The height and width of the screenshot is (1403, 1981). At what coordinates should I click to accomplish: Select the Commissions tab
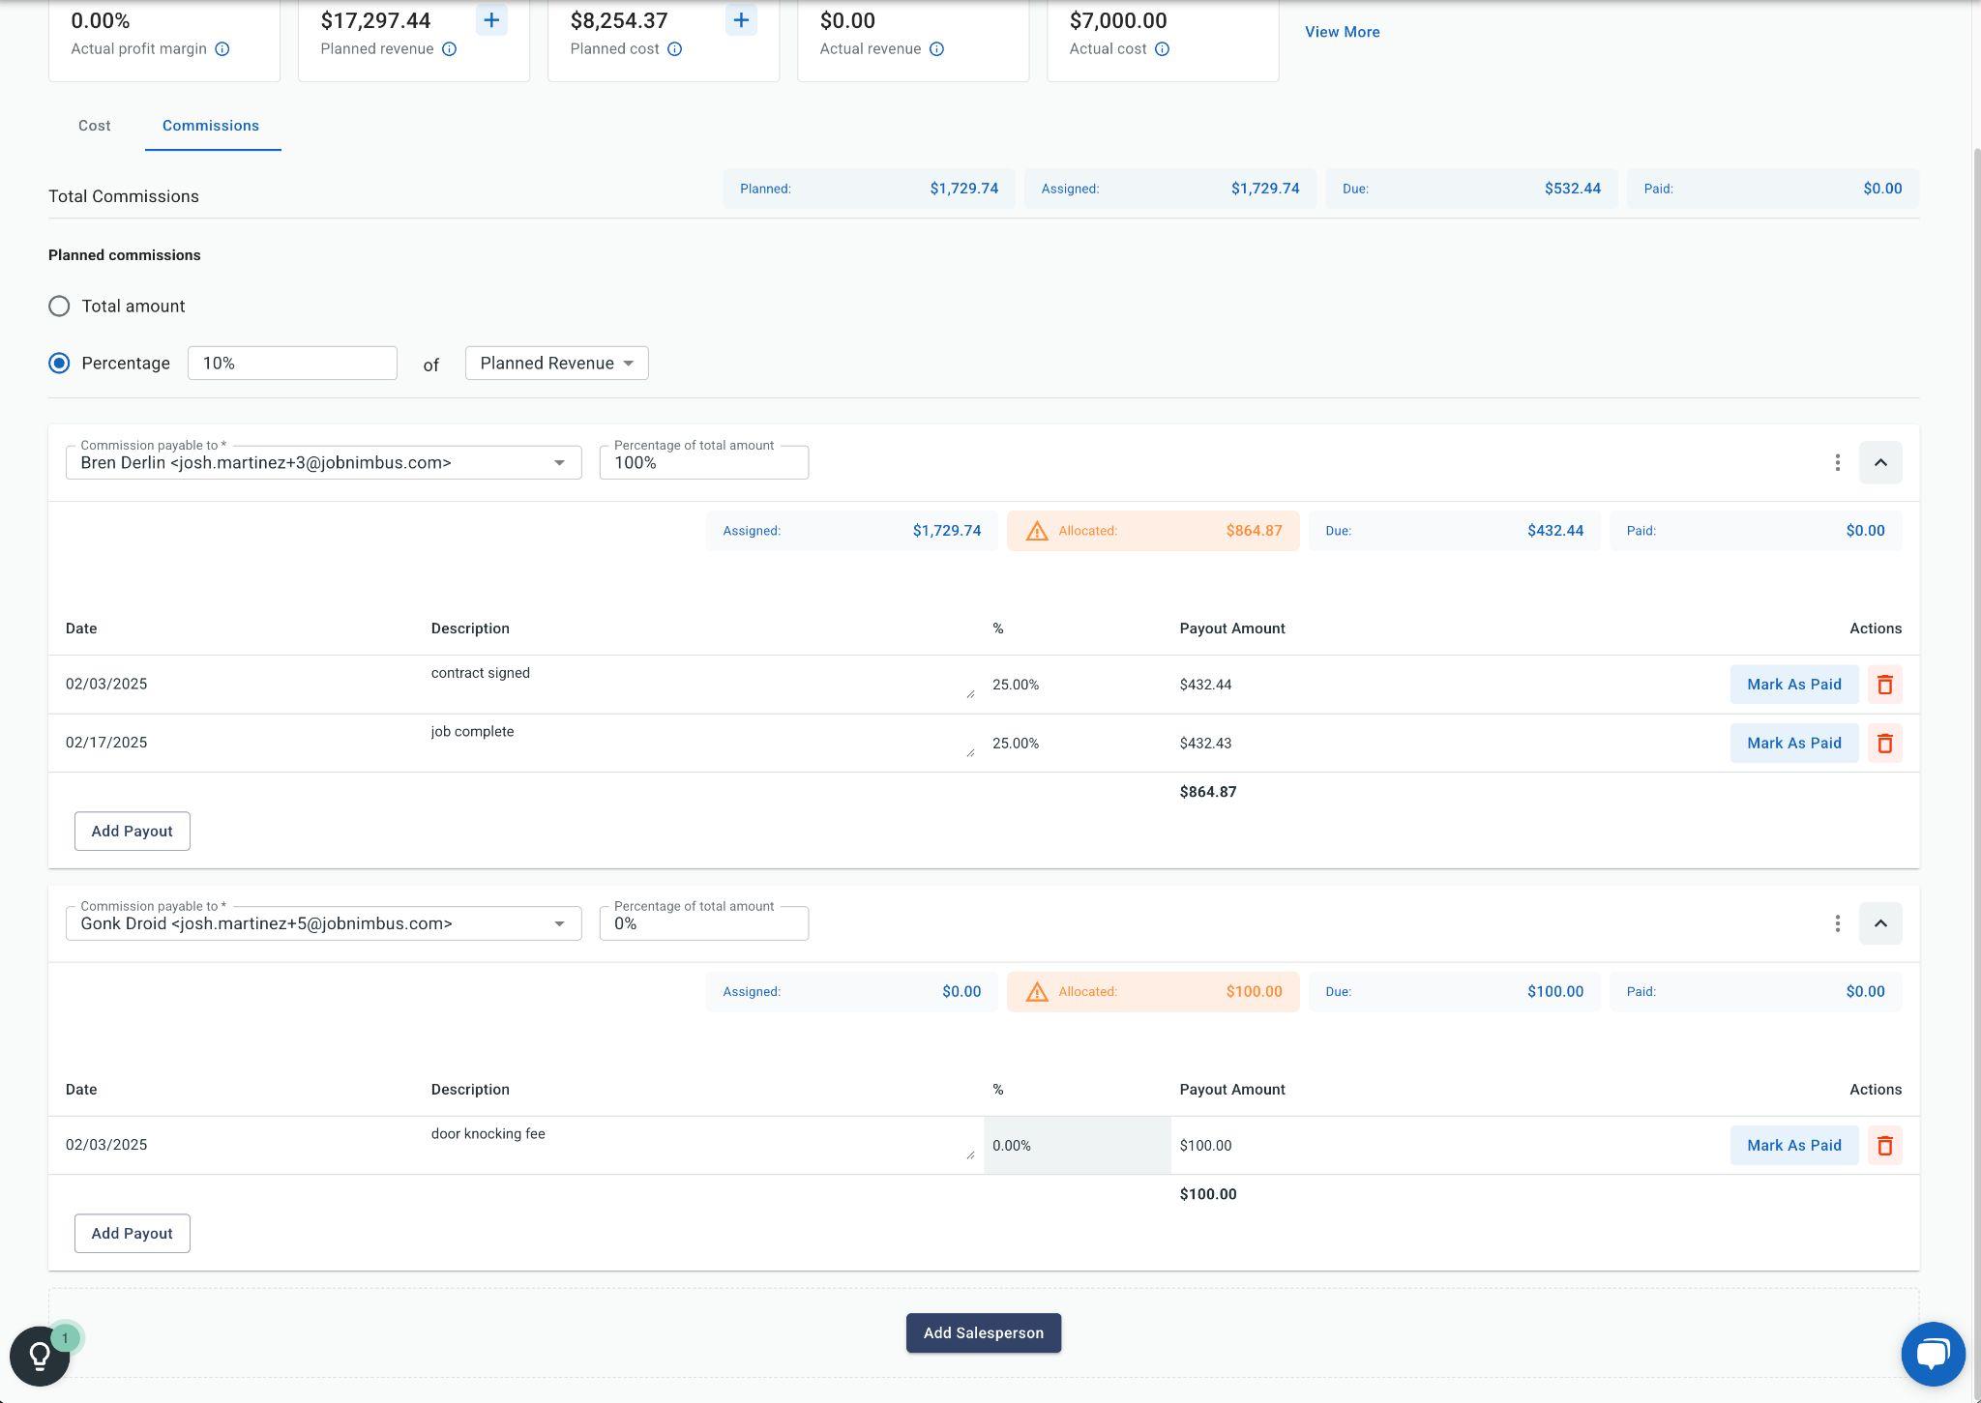(211, 126)
